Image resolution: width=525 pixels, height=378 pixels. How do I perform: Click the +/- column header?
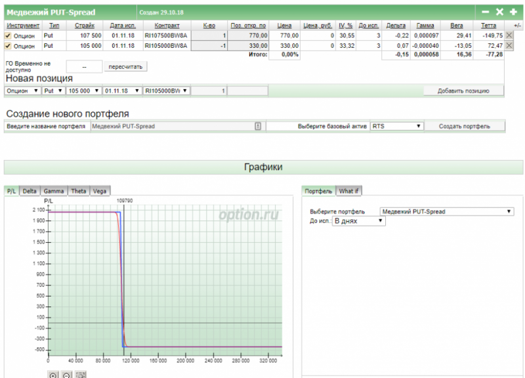point(517,26)
